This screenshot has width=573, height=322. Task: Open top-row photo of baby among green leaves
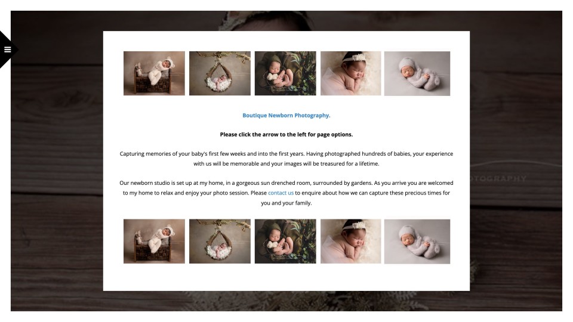point(285,73)
